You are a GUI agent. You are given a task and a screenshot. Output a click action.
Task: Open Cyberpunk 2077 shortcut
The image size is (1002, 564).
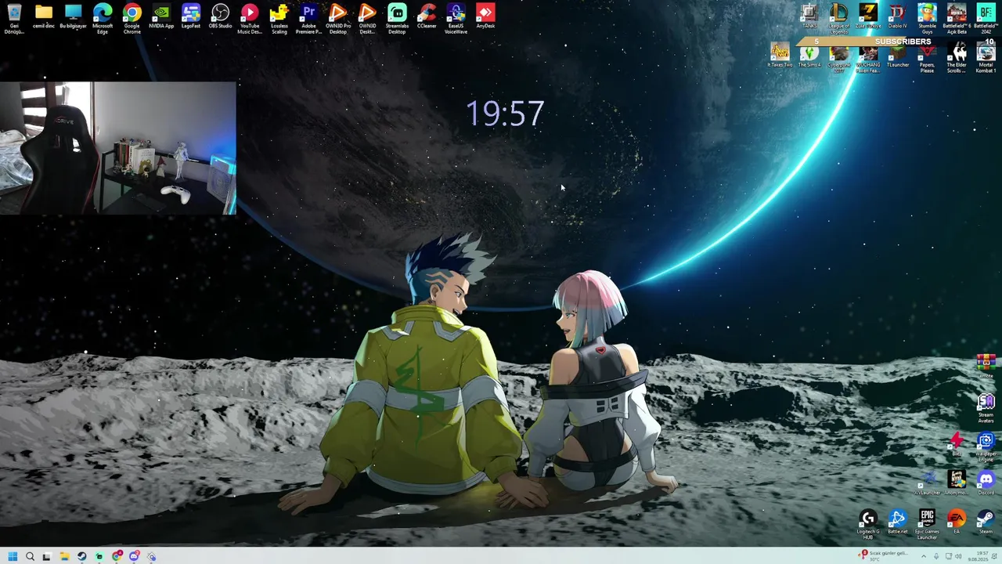(838, 59)
